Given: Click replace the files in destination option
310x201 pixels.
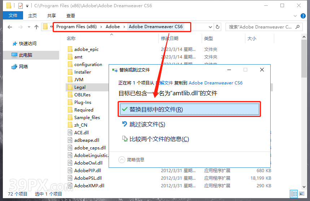Looking at the screenshot, I should click(x=189, y=109).
